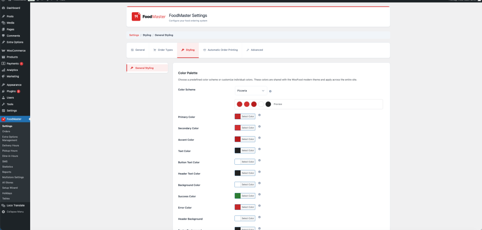Click the Media icon in sidebar
Viewport: 482px width, 230px height.
[x=3, y=23]
